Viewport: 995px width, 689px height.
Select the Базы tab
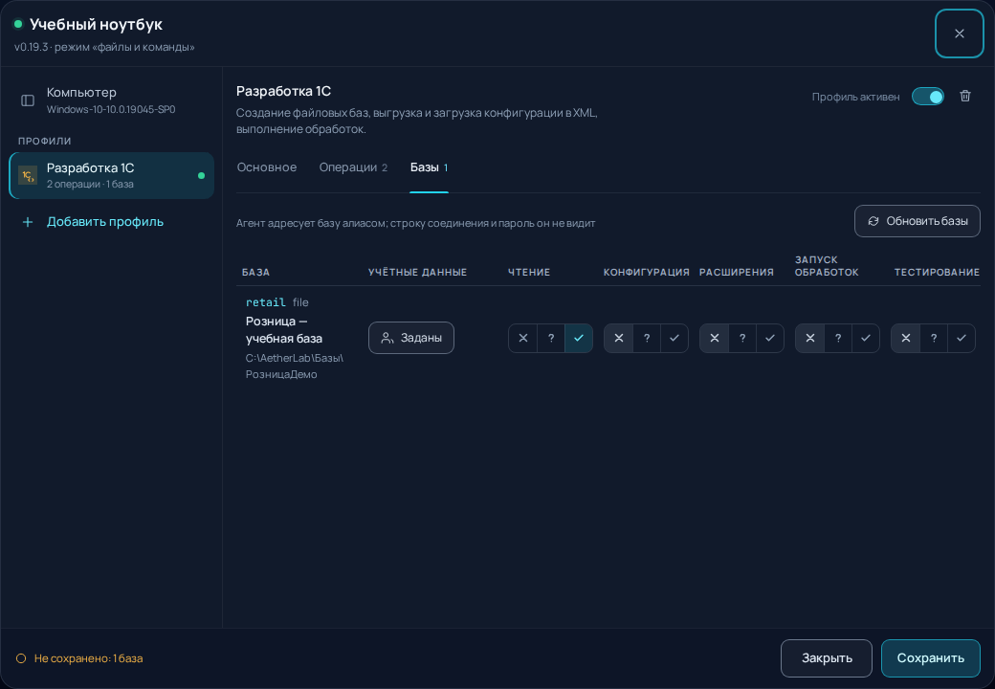[x=429, y=167]
